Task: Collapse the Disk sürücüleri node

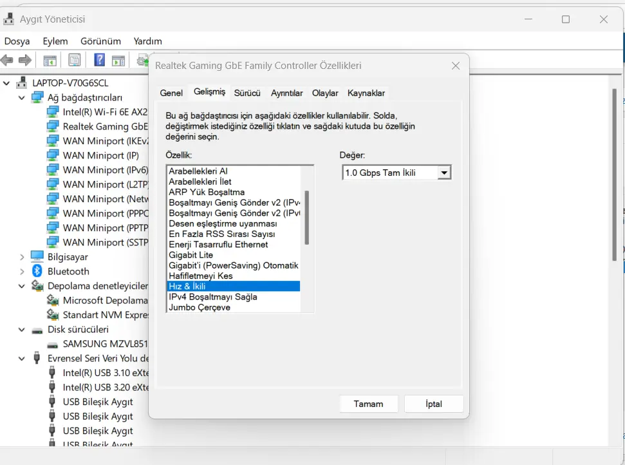Action: click(22, 329)
